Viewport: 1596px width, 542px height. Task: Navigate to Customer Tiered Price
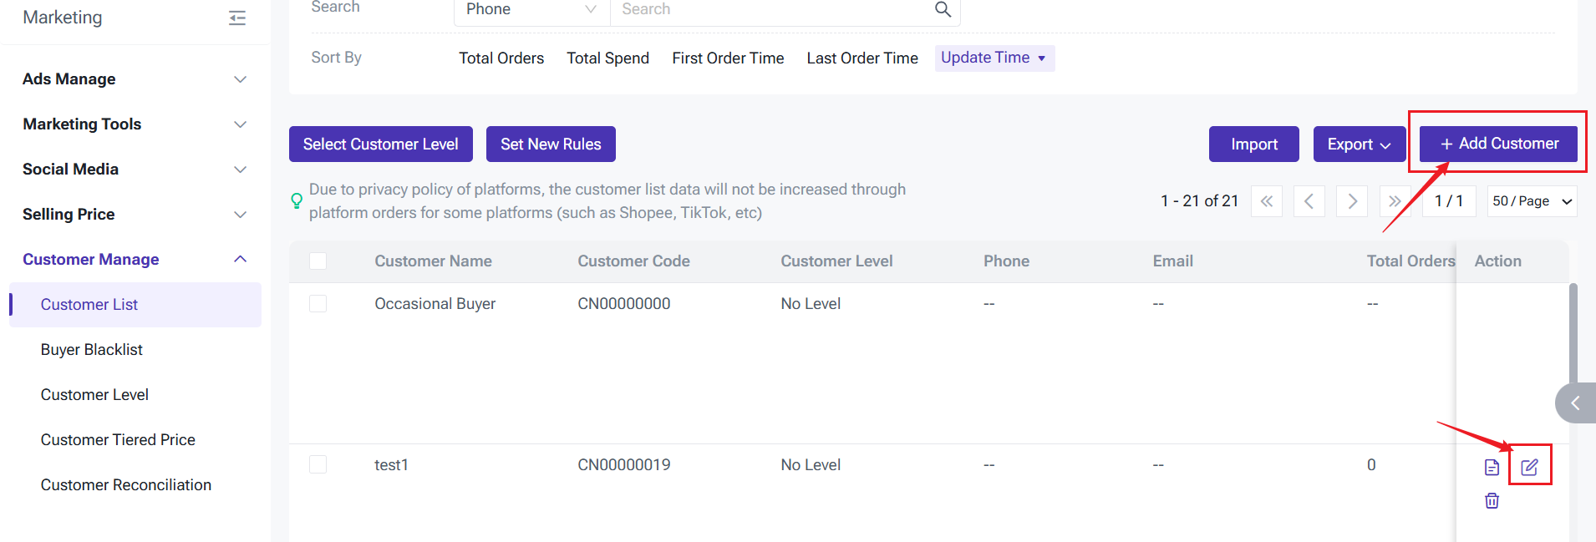pos(118,440)
